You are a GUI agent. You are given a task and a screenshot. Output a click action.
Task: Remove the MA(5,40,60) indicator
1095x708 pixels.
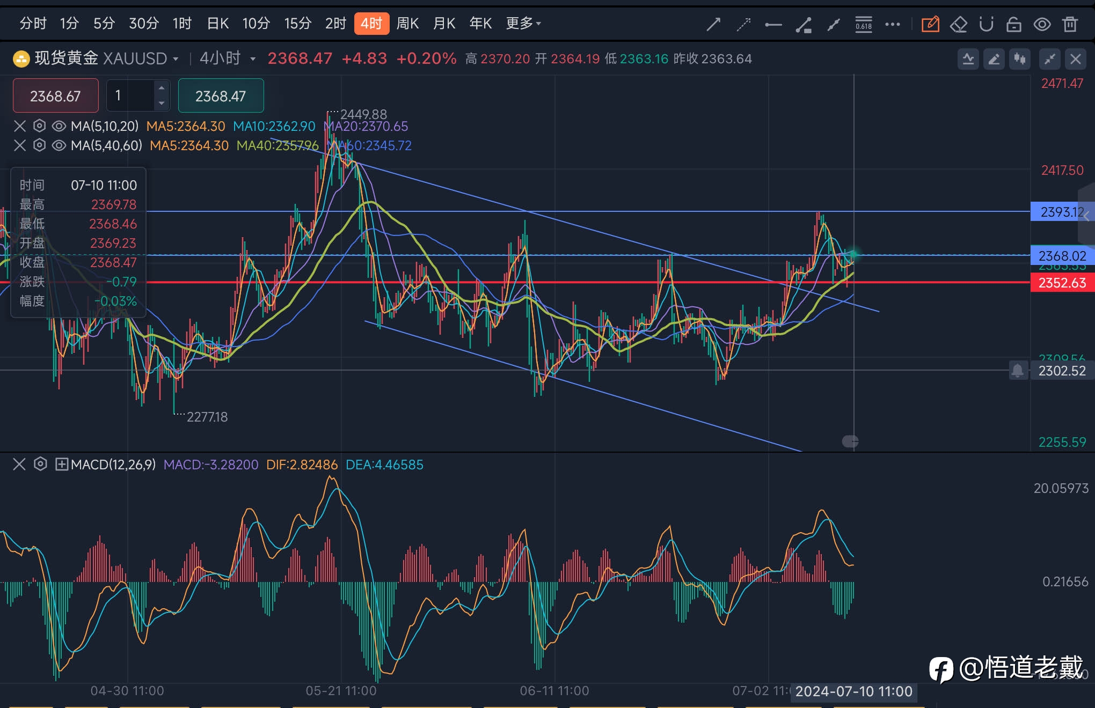pyautogui.click(x=20, y=145)
